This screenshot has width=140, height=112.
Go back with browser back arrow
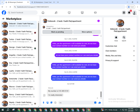click(3, 7)
